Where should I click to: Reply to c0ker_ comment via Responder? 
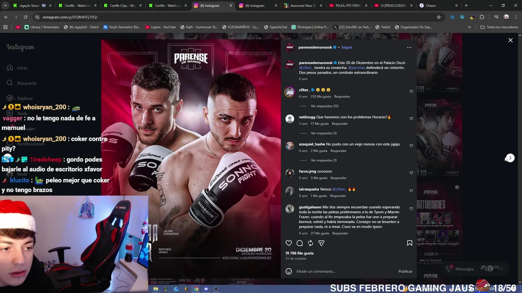tap(342, 96)
